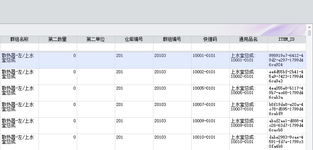
Task: Click the vertical scrollbar up arrow
Action: (x=309, y=27)
